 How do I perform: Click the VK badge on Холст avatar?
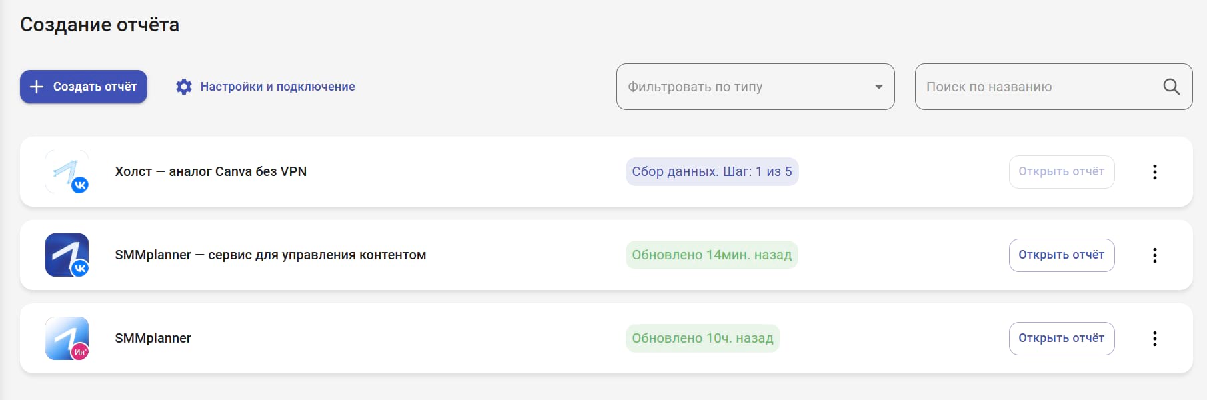coord(80,185)
